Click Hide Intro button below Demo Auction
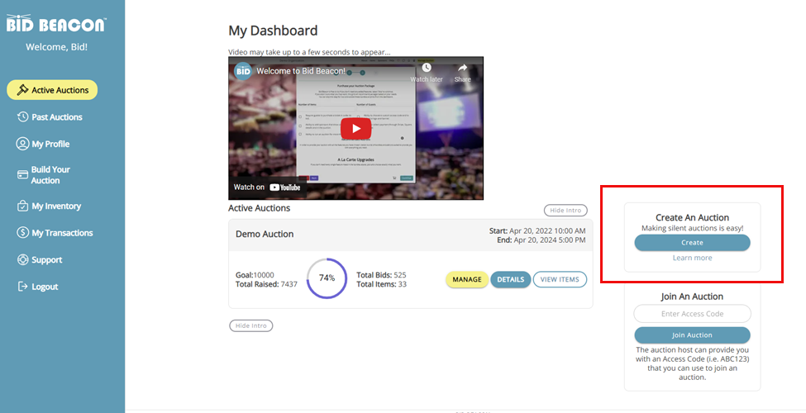806x413 pixels. point(250,325)
